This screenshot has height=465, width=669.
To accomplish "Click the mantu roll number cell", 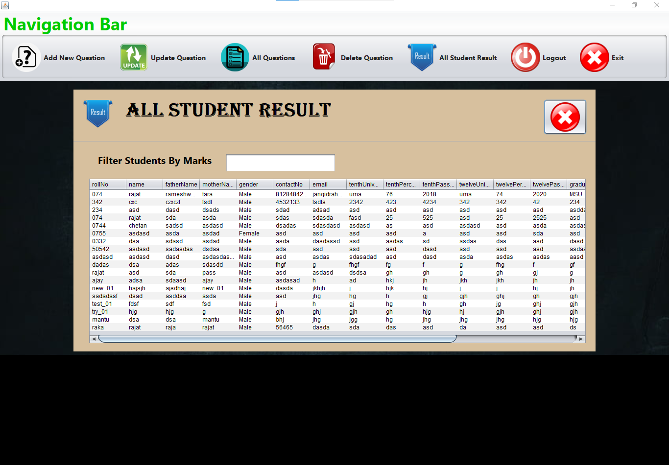I will pyautogui.click(x=108, y=320).
